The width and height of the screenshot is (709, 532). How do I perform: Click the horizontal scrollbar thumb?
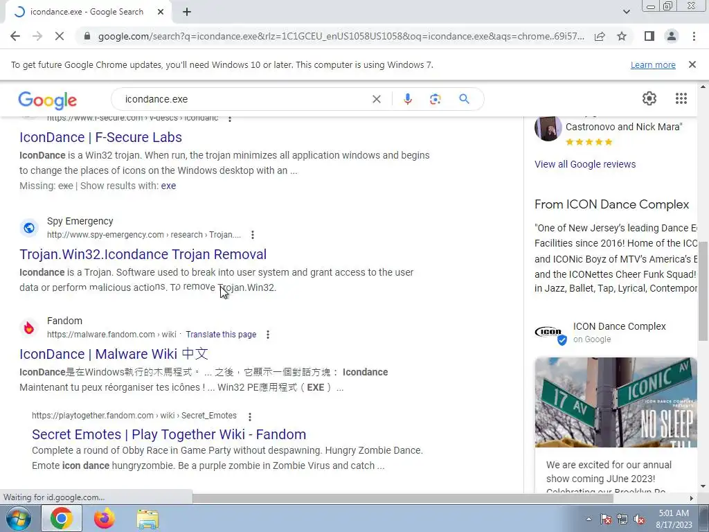click(x=402, y=498)
